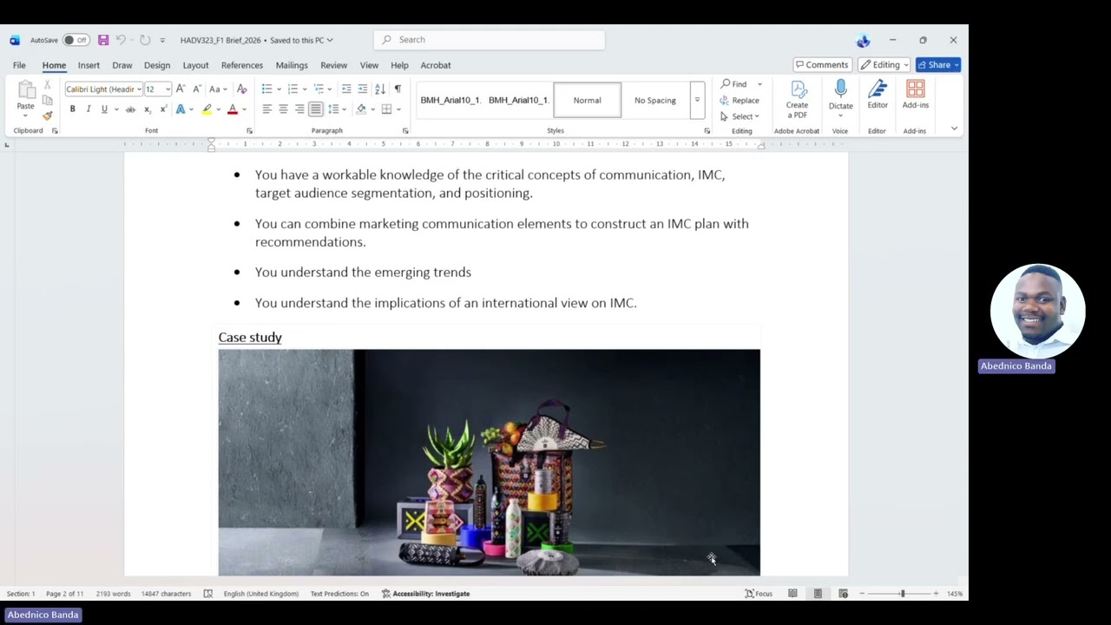This screenshot has width=1111, height=625.
Task: Expand the numbered list options
Action: point(306,89)
